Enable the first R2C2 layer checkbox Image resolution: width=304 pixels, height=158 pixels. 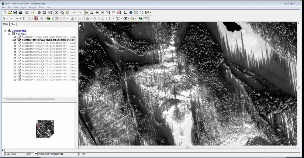15,37
